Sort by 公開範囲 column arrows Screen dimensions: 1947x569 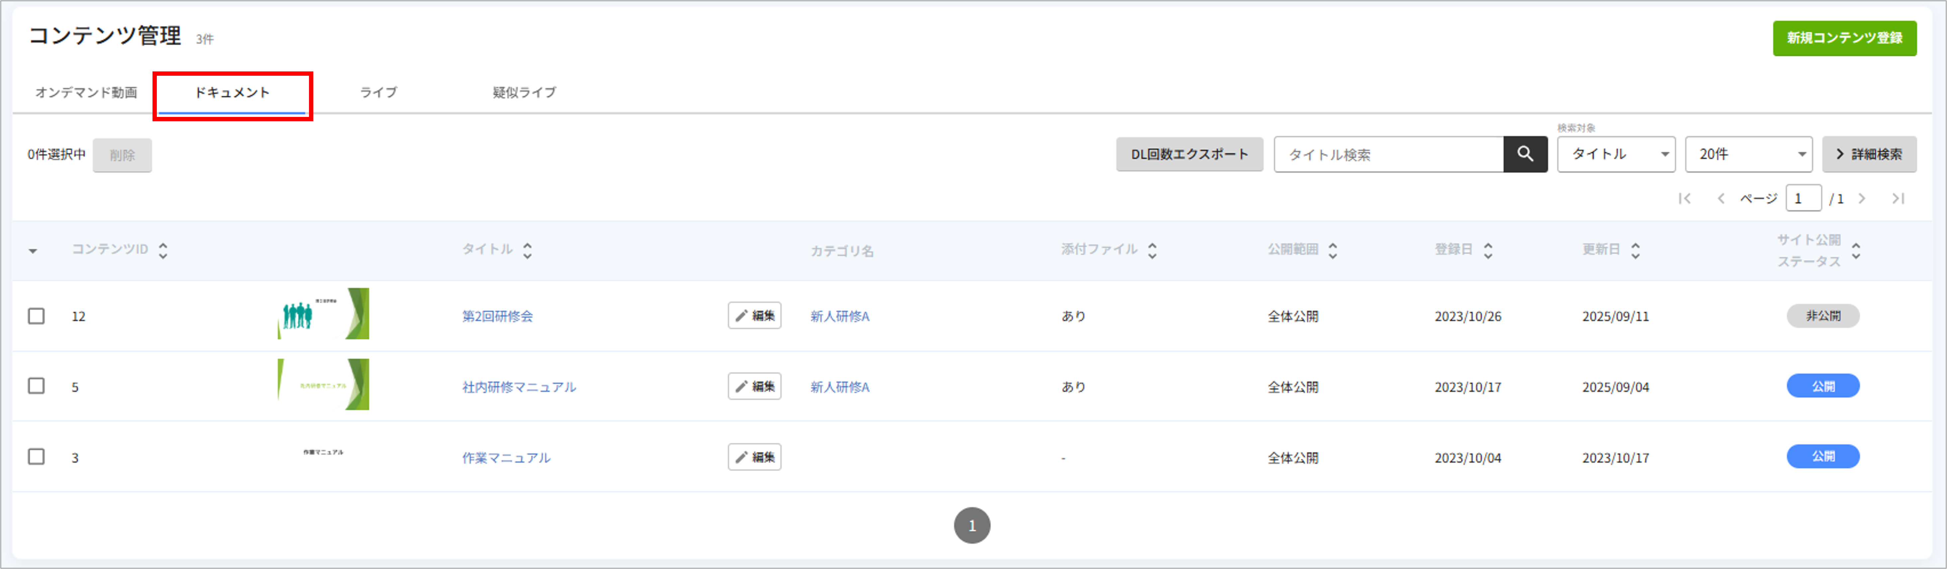click(x=1333, y=251)
